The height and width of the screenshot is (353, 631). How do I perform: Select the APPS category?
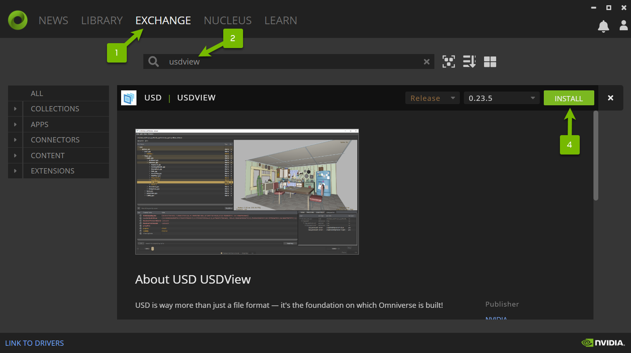click(x=66, y=125)
